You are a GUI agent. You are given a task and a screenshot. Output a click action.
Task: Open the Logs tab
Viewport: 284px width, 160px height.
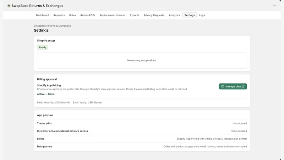202,15
